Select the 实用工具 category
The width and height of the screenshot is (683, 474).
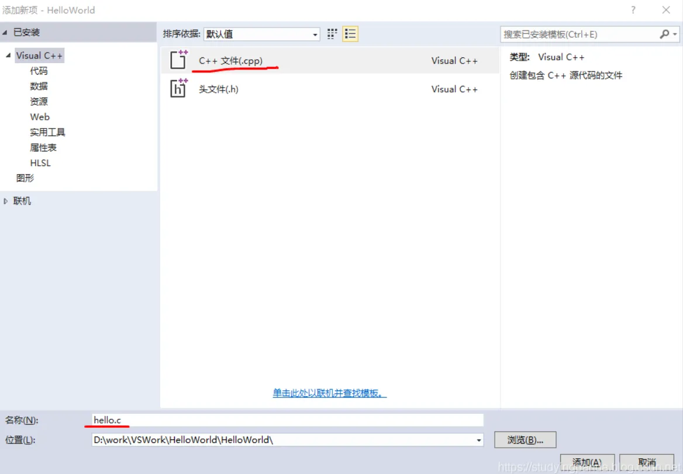(x=47, y=132)
